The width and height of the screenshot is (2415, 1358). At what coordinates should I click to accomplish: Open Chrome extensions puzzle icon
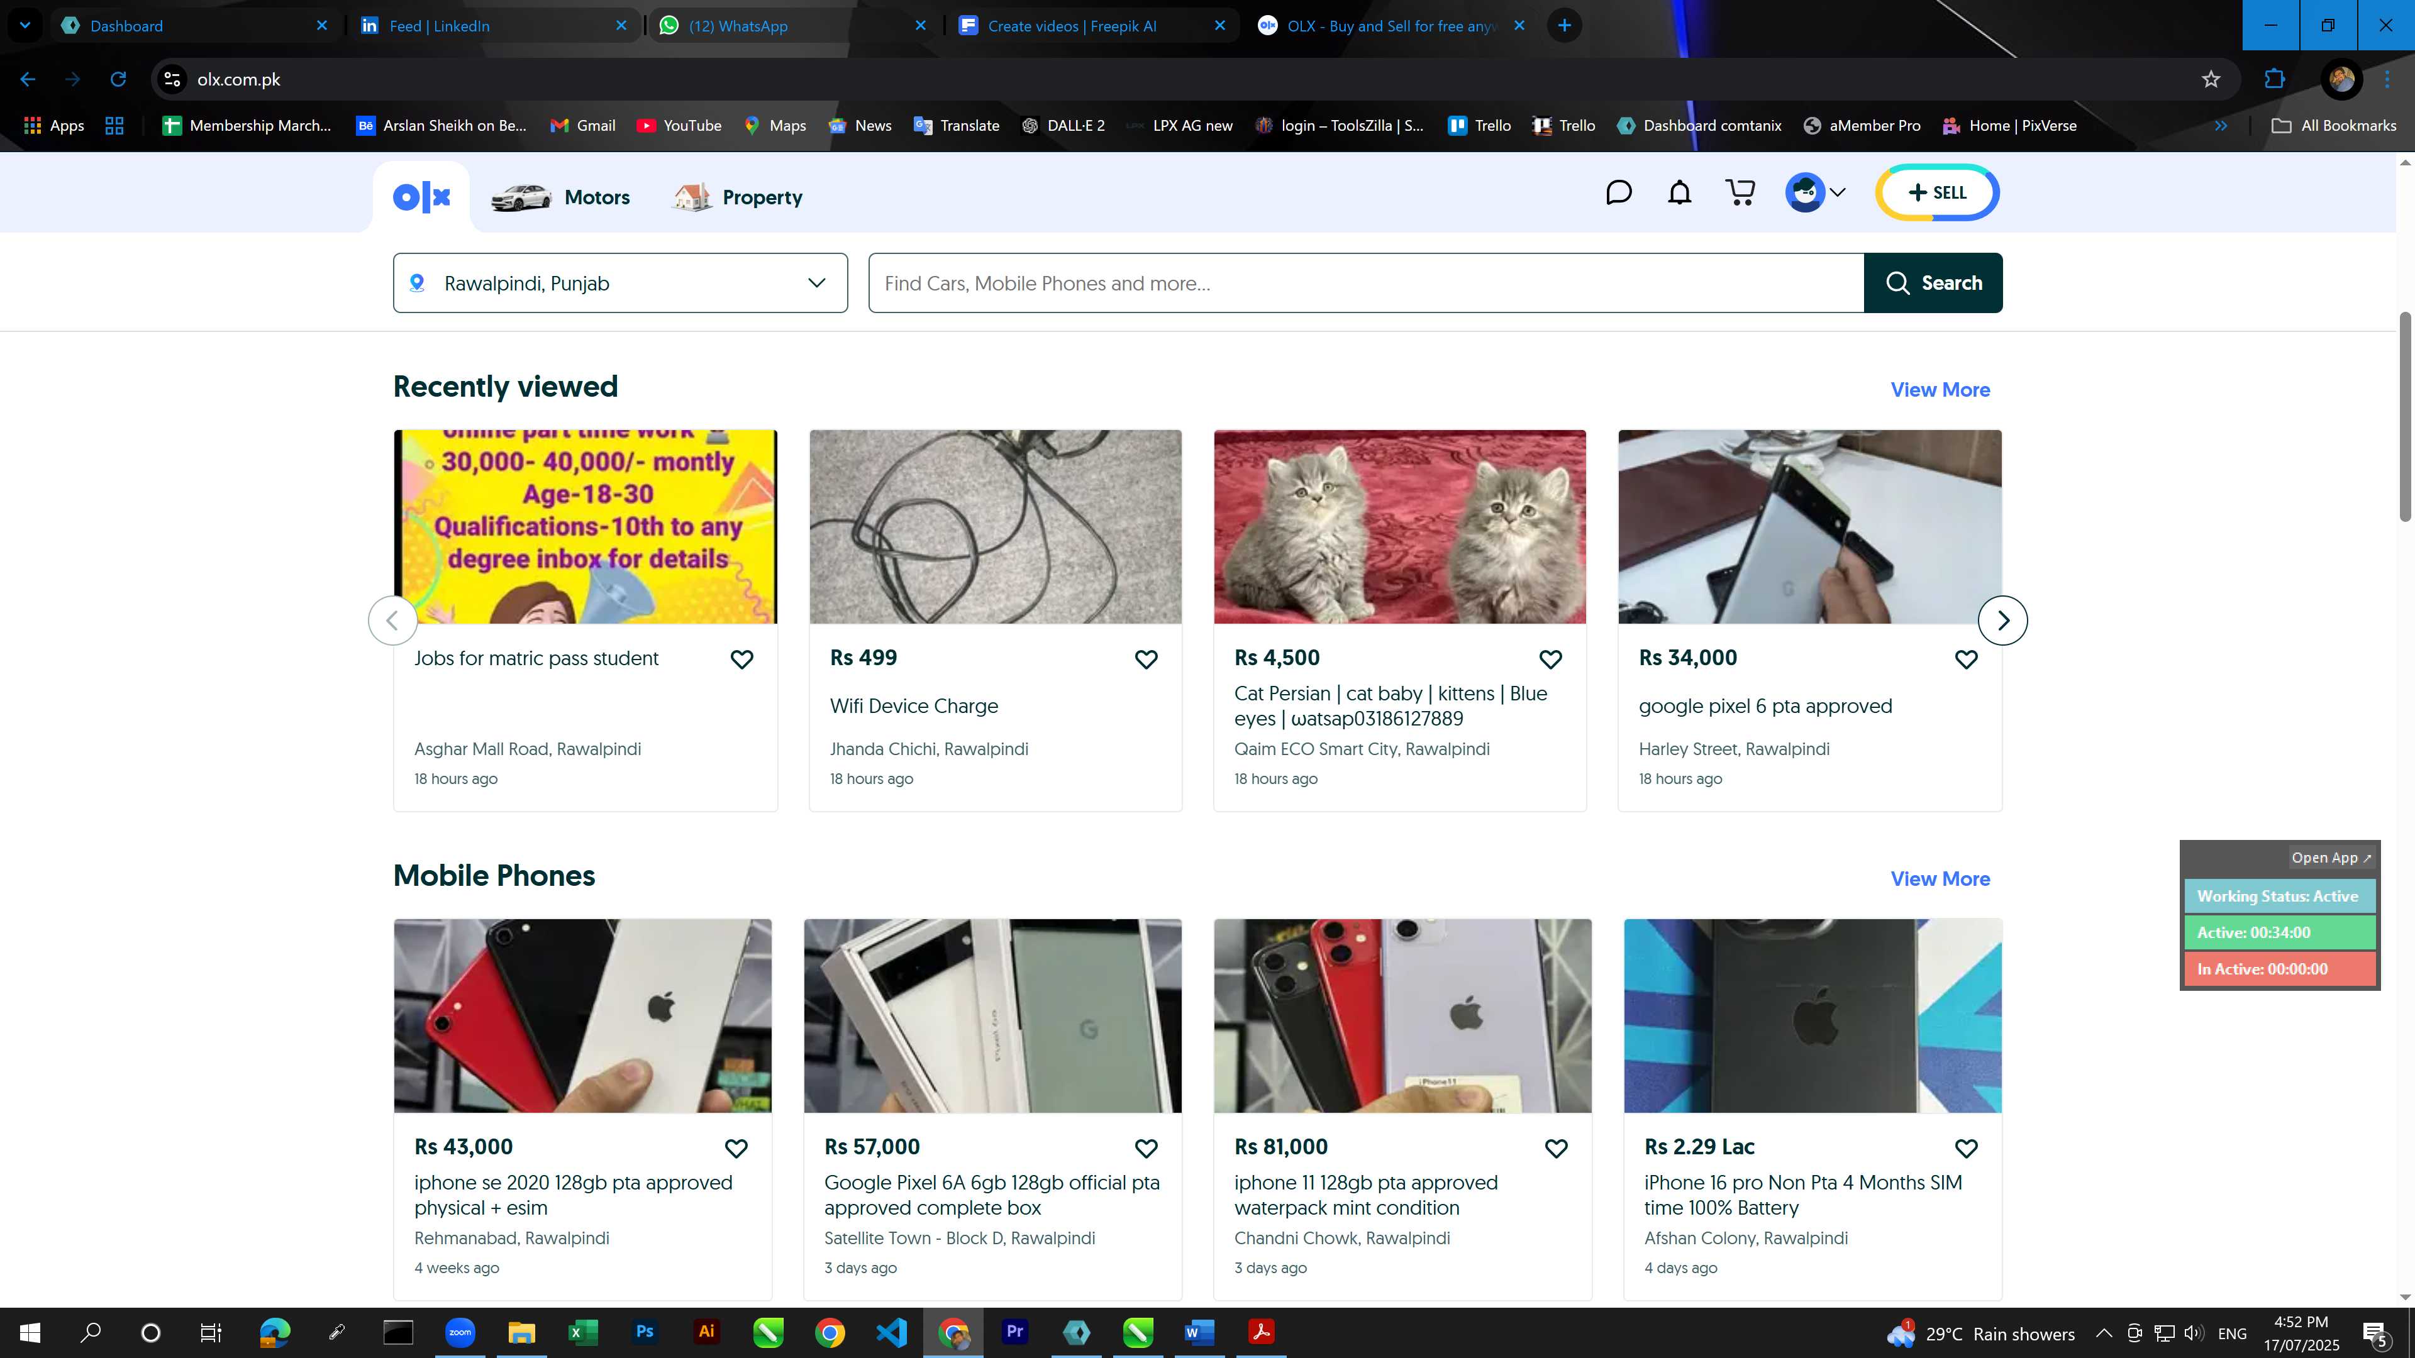point(2274,80)
